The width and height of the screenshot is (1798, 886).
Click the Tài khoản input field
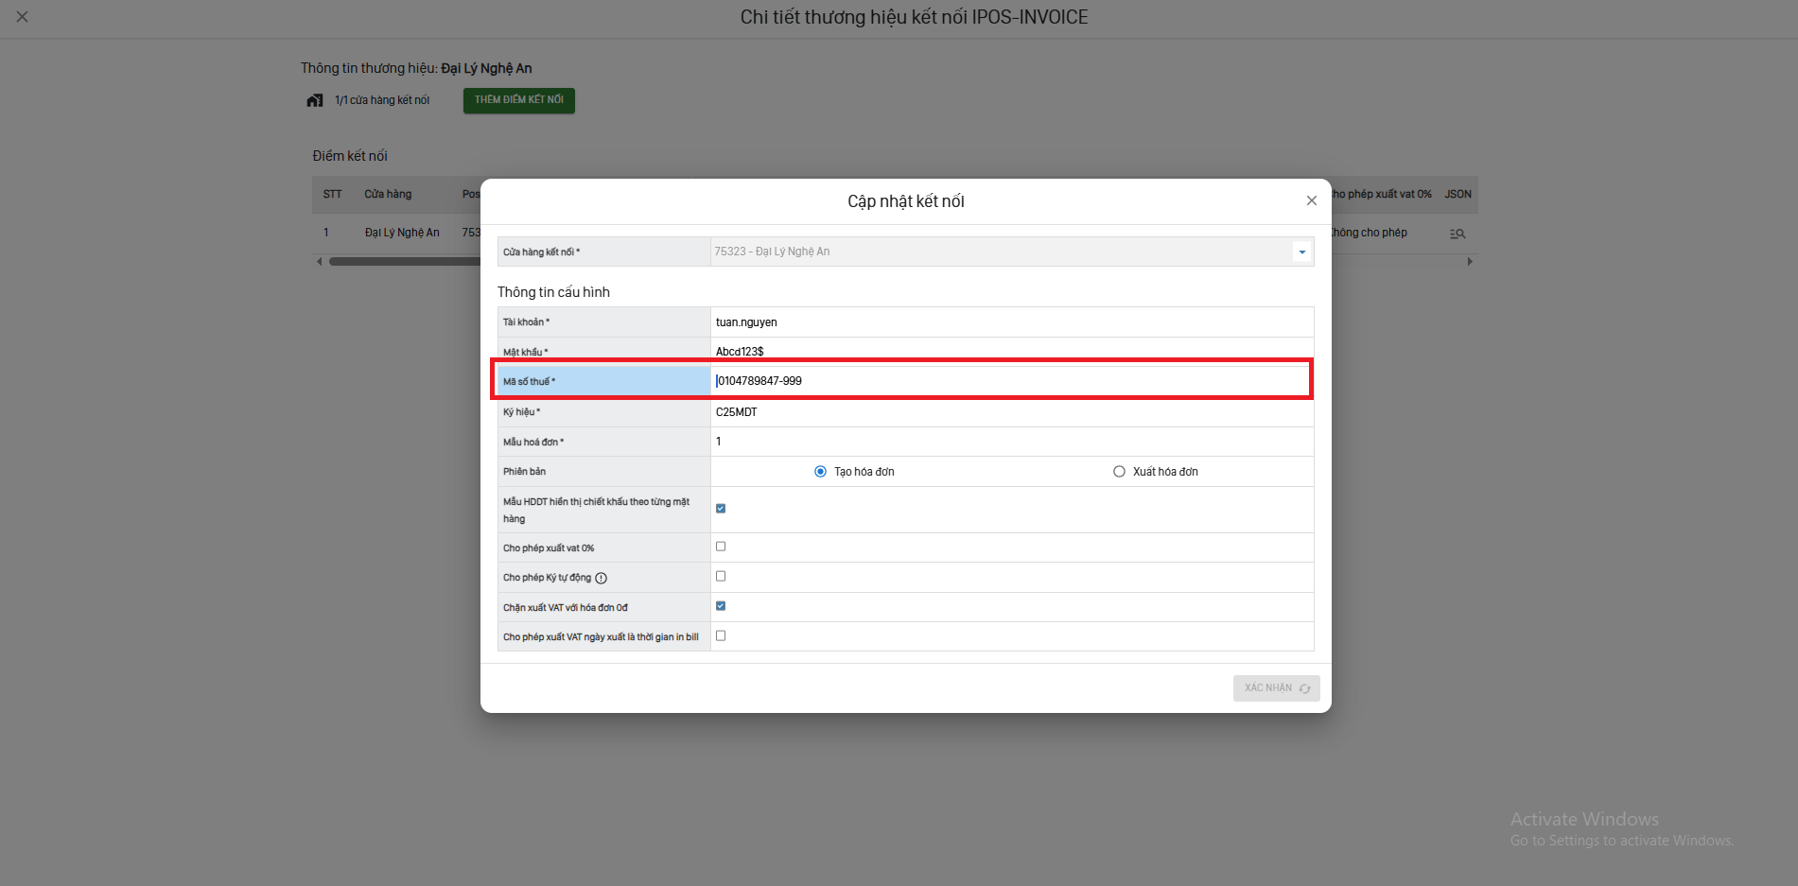[x=1009, y=322]
